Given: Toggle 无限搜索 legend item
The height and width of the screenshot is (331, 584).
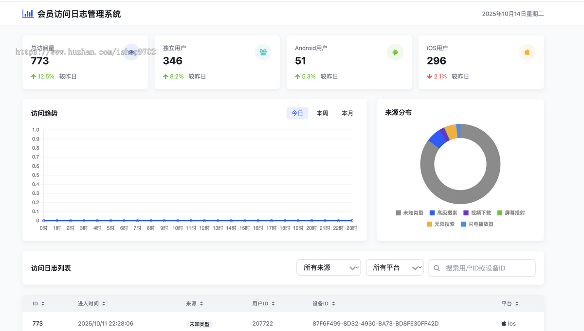Looking at the screenshot, I should pyautogui.click(x=441, y=224).
